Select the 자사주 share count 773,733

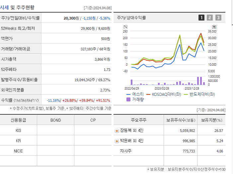189,151
